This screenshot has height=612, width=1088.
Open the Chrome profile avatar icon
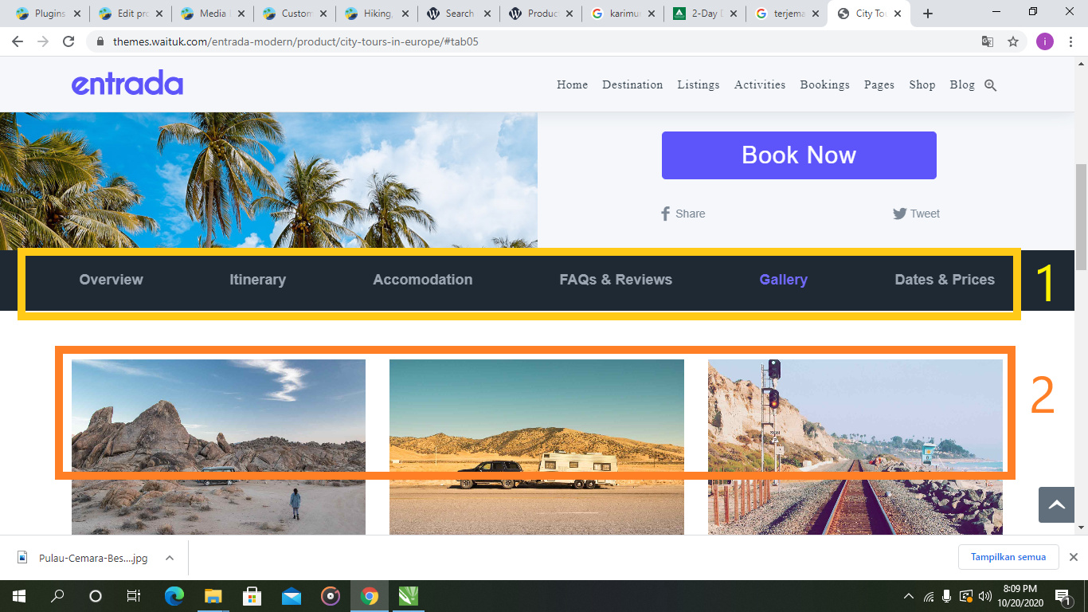pyautogui.click(x=1045, y=42)
